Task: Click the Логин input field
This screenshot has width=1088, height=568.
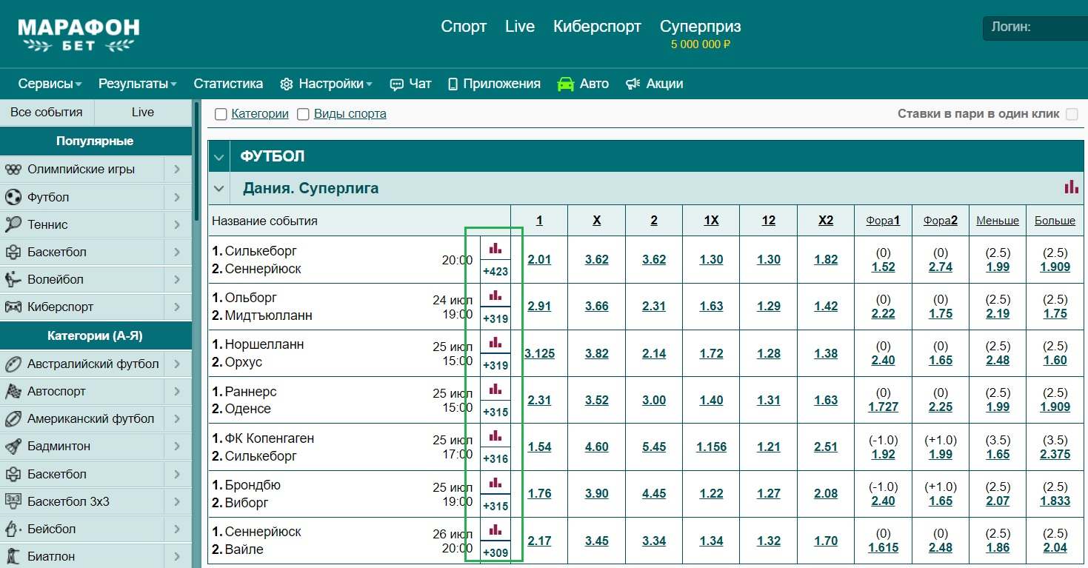Action: click(1035, 28)
